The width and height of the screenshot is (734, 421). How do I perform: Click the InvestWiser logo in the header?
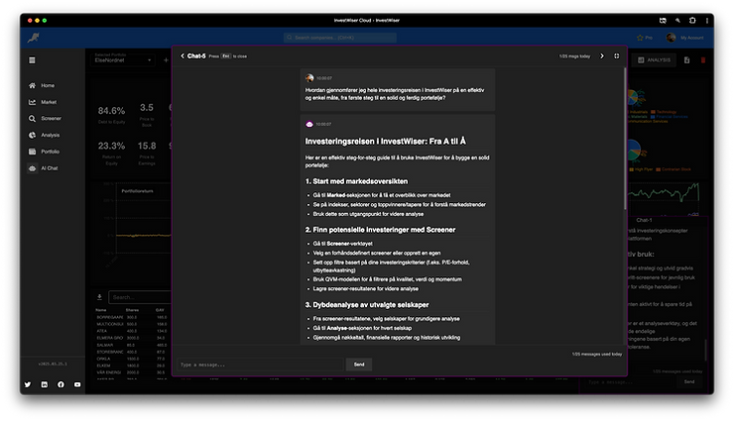tap(33, 38)
